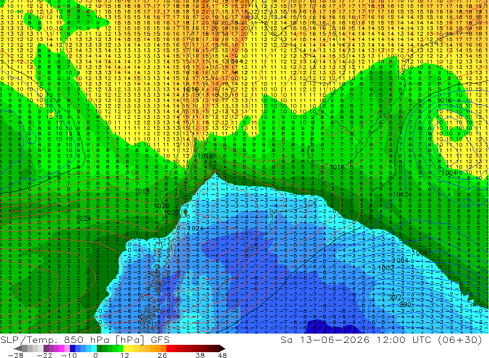Click the '38' legend label
The image size is (489, 358).
[200, 355]
